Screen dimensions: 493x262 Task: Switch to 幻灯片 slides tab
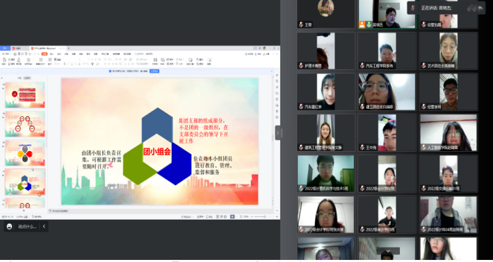tap(28, 78)
